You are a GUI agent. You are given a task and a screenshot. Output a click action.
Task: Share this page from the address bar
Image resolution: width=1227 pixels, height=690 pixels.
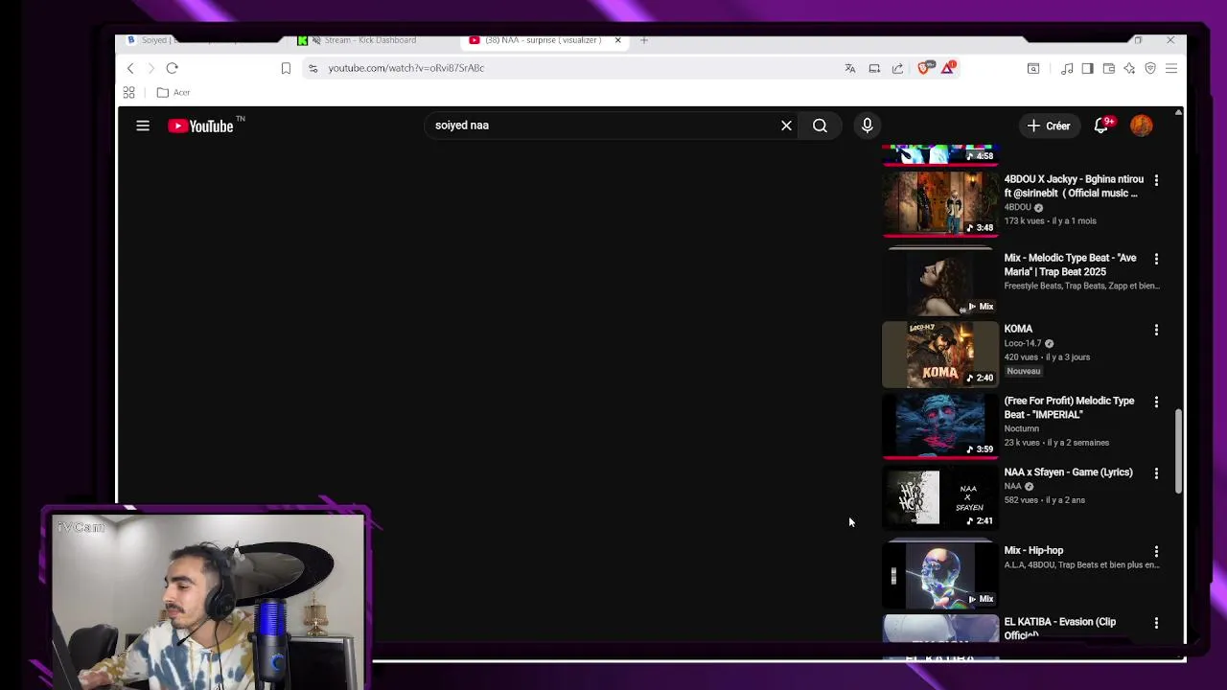(x=897, y=68)
